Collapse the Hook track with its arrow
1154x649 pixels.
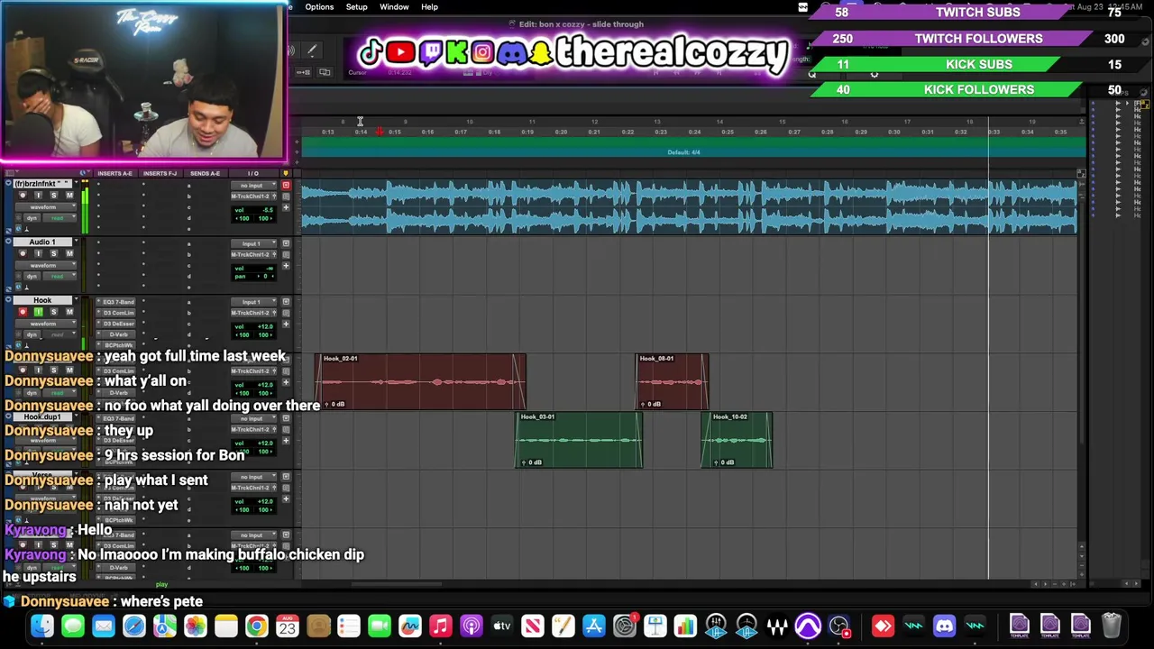pos(8,299)
